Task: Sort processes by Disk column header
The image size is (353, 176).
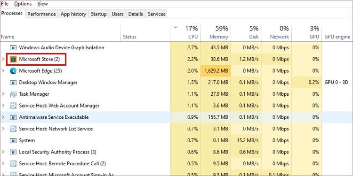Action: 246,32
